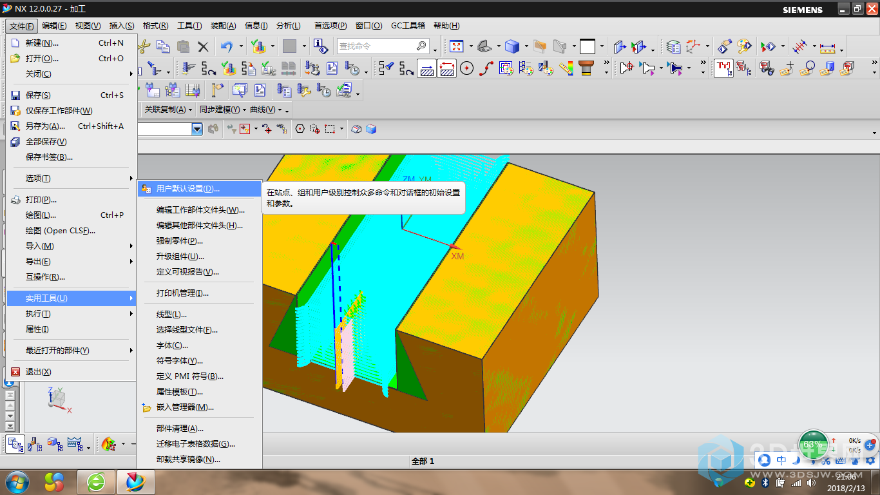Click the Edit object display palette icon
880x495 pixels.
[x=744, y=46]
